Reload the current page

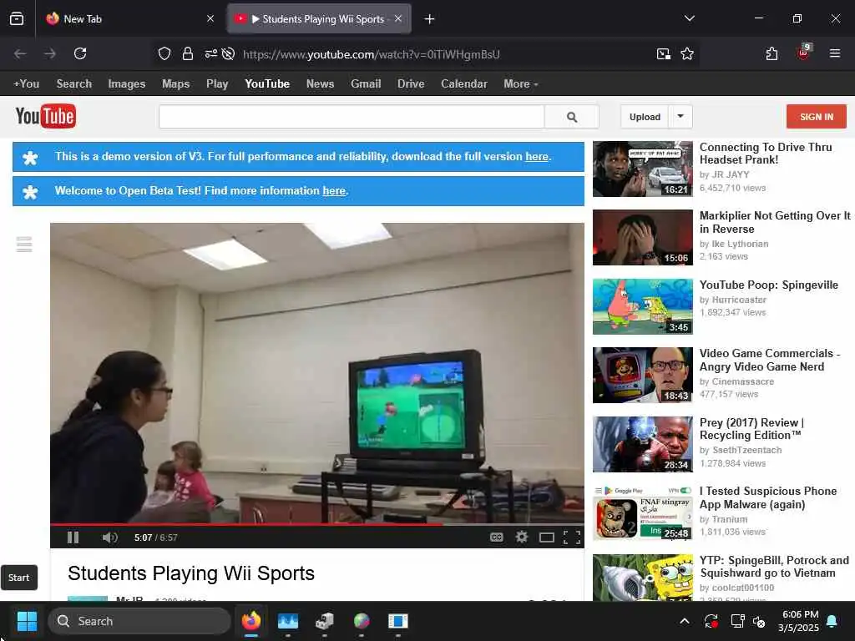(x=80, y=53)
